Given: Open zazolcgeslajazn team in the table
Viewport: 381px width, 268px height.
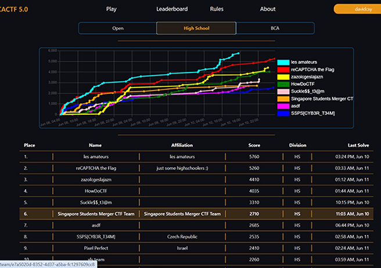Looking at the screenshot, I should pos(96,179).
